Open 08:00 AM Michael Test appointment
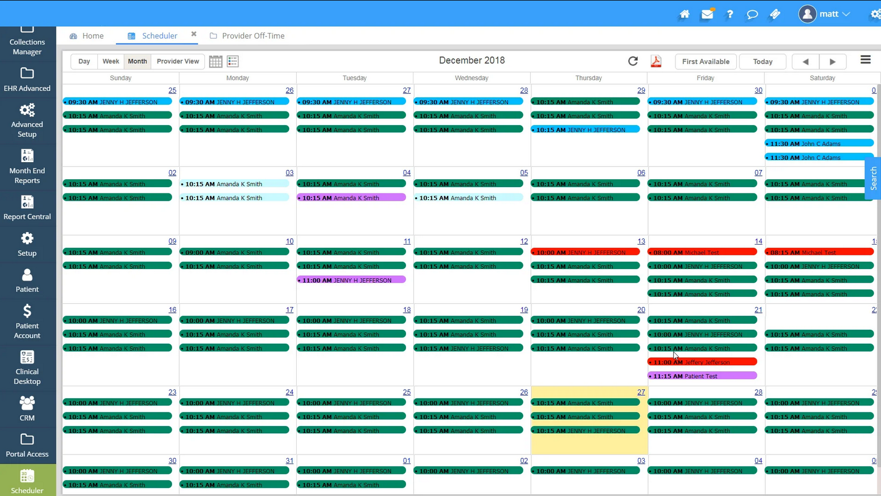881x496 pixels. 702,252
